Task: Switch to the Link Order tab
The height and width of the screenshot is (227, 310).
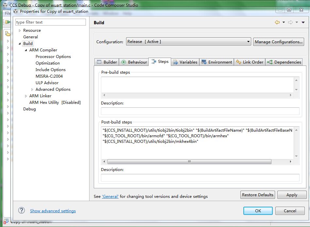Action: [x=250, y=62]
